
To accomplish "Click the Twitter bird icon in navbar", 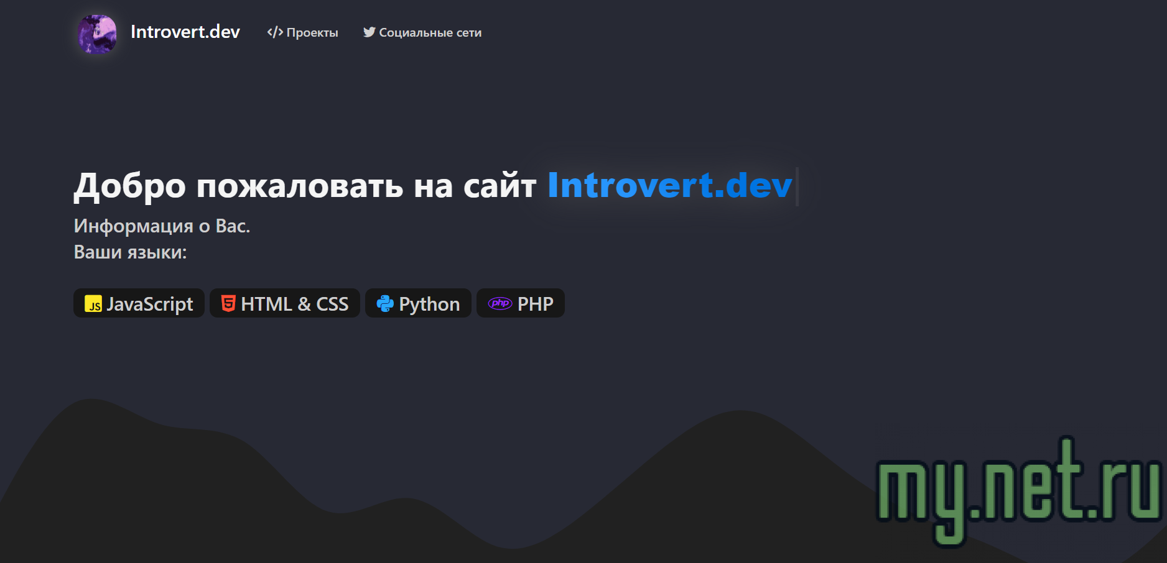I will tap(369, 32).
